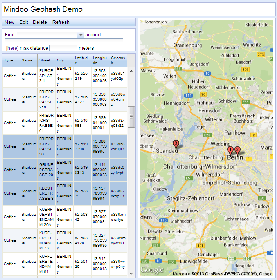The height and width of the screenshot is (280, 277).
Task: Select the KURFUERSTENDAMM 61 cell
Action: [x=46, y=264]
